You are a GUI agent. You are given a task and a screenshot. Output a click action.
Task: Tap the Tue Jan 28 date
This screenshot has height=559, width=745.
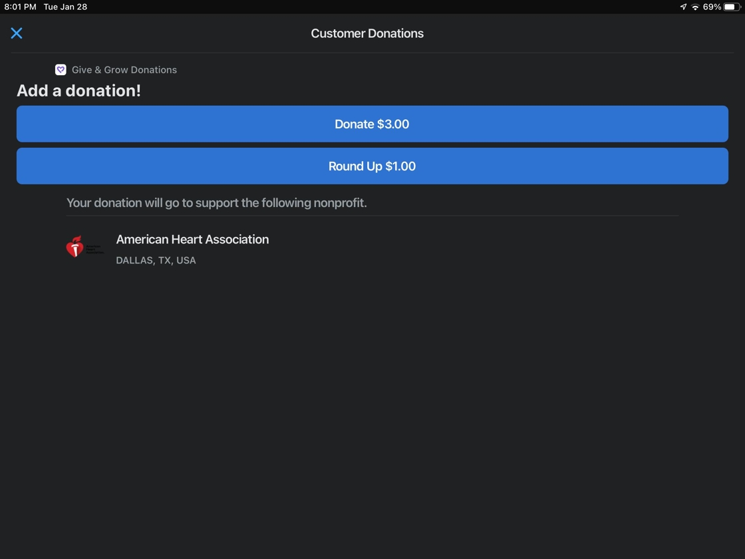pos(66,7)
